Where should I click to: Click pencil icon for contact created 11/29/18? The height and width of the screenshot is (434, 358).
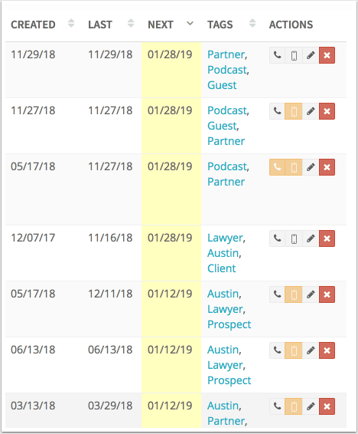point(311,55)
